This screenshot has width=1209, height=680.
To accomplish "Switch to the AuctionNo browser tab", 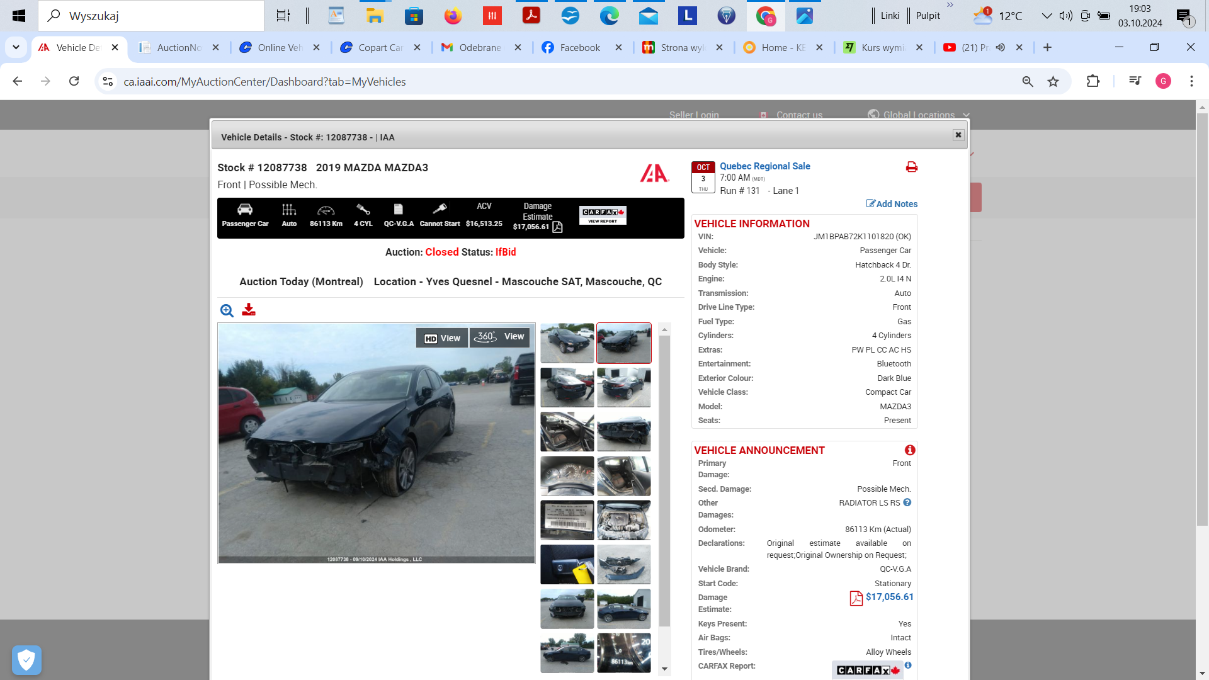I will tap(179, 47).
